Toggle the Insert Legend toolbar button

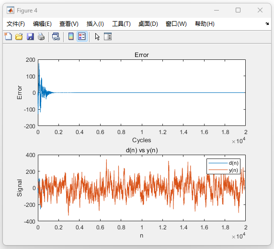[x=82, y=36]
